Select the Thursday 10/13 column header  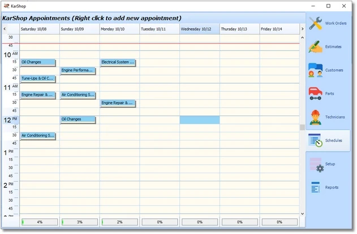click(x=240, y=29)
